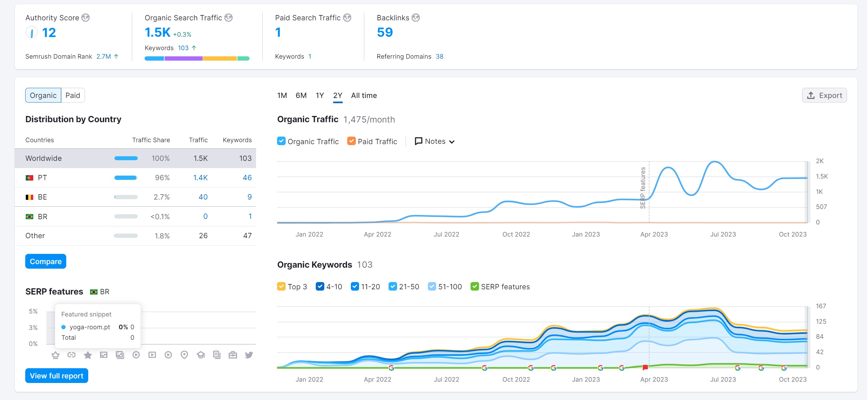The height and width of the screenshot is (400, 867).
Task: Open the PT keywords 46 link
Action: click(247, 178)
